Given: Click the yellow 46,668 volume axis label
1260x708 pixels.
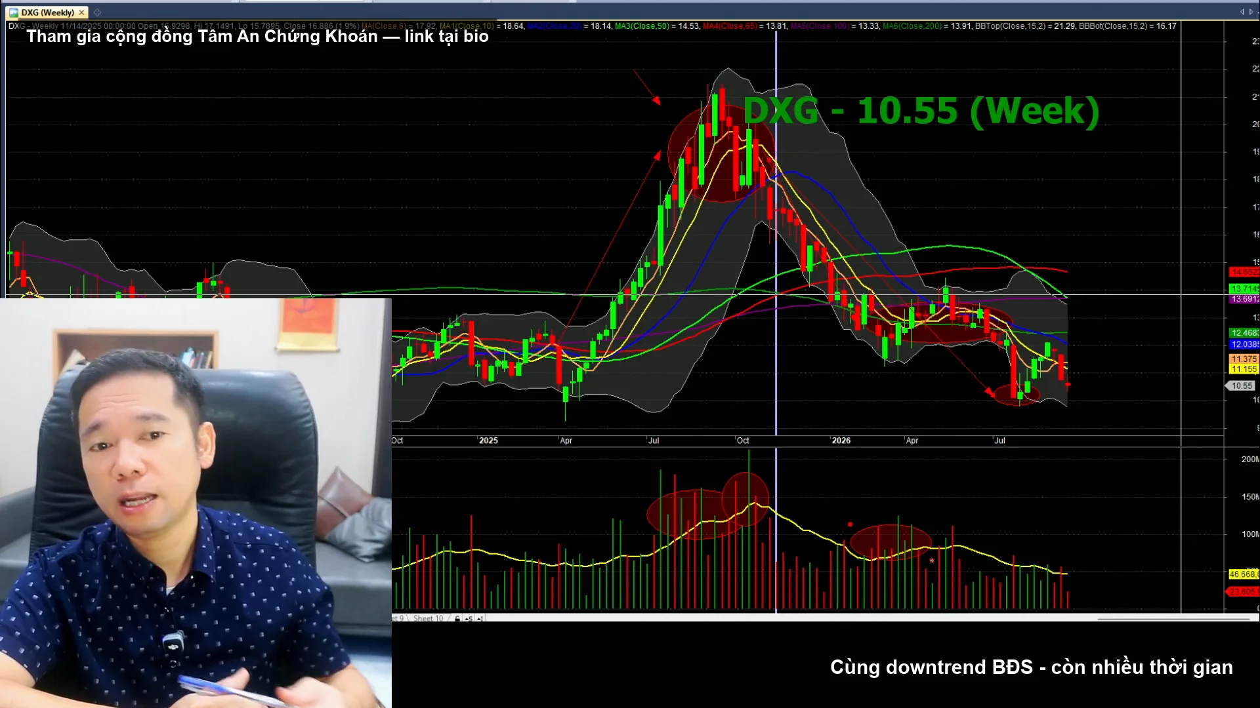Looking at the screenshot, I should click(1244, 574).
